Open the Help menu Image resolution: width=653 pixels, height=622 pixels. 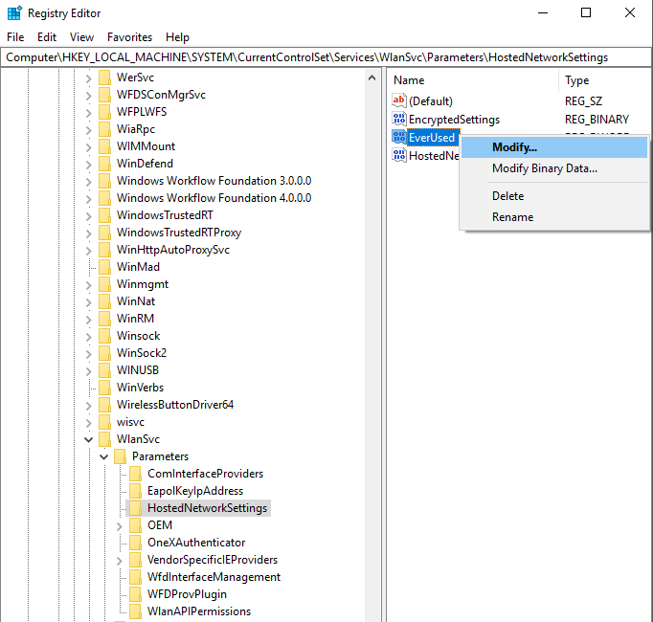177,37
